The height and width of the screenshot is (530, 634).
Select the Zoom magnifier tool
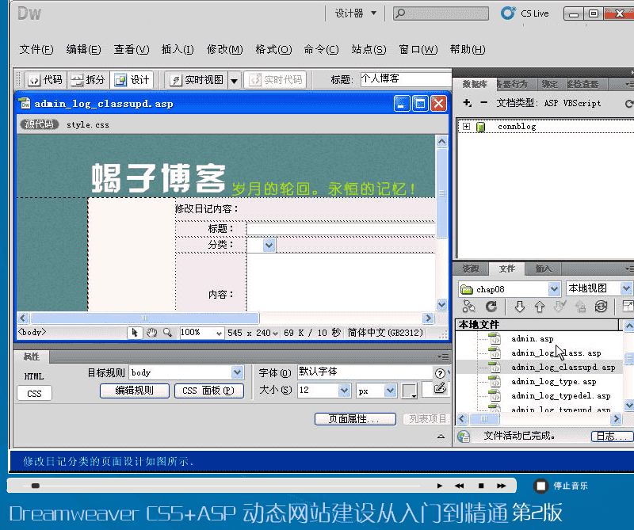click(x=167, y=334)
